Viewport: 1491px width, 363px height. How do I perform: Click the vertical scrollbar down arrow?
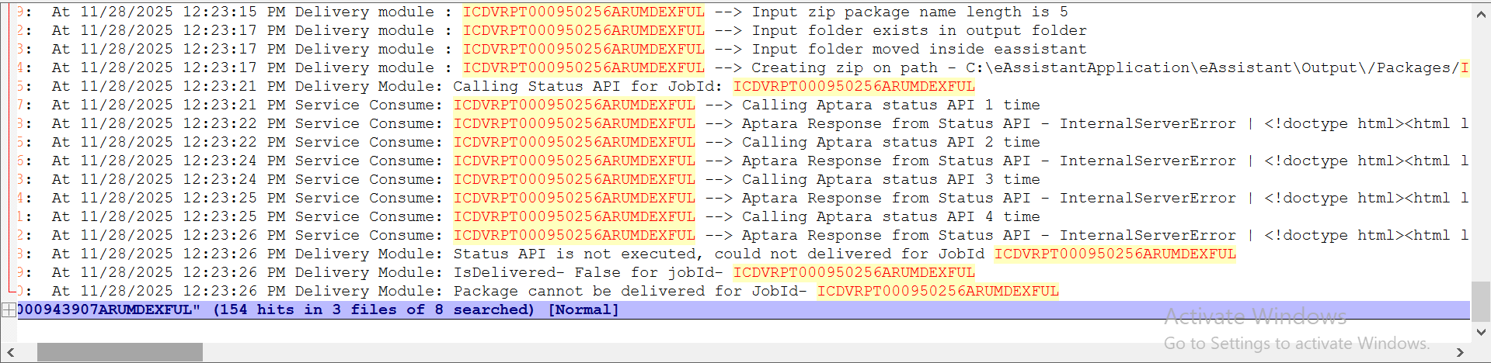coord(1480,332)
